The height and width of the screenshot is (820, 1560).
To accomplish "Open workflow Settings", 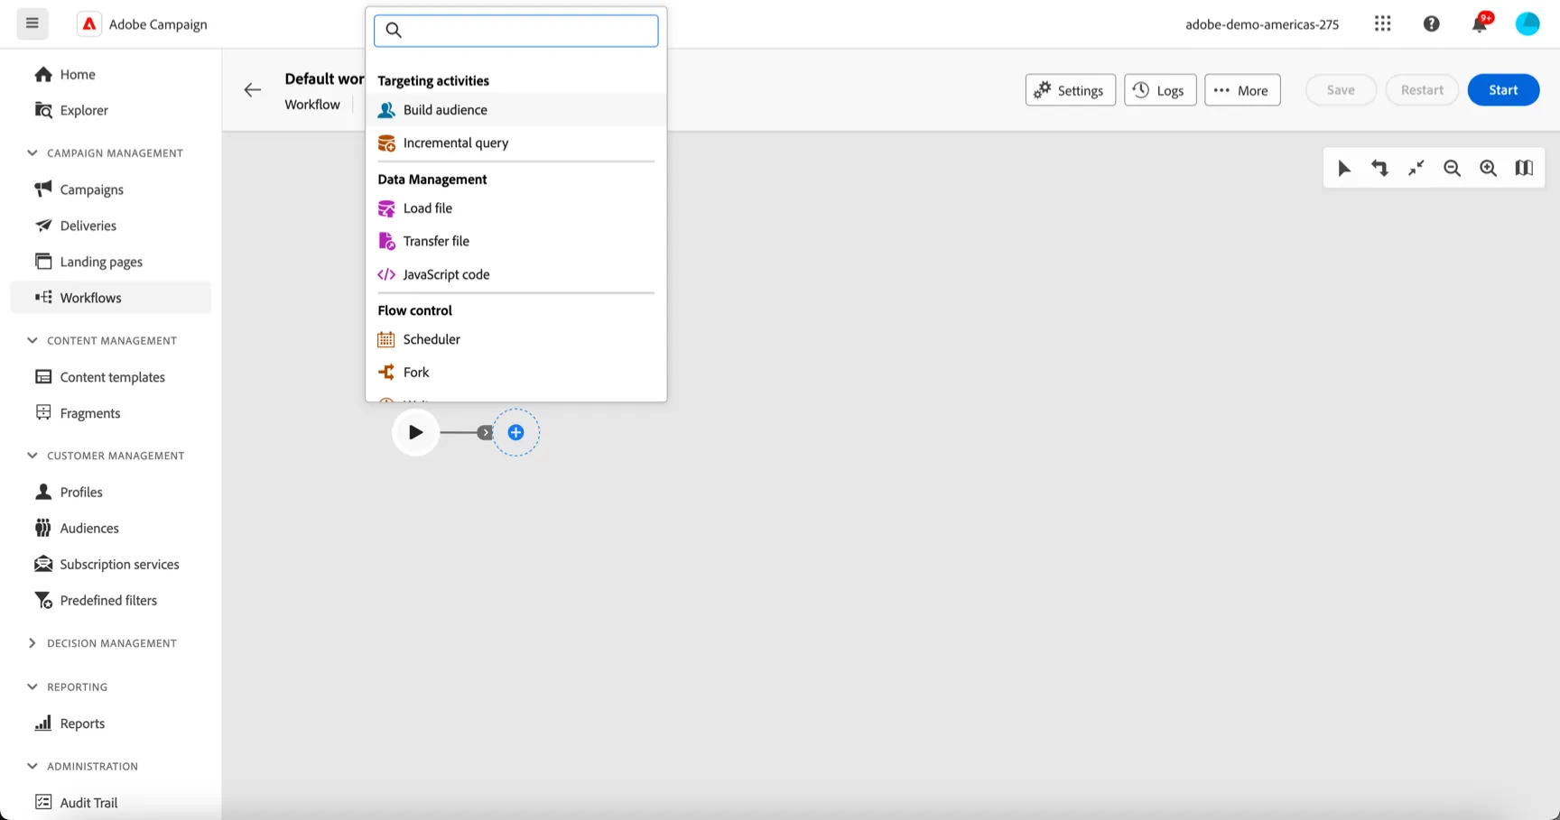I will click(1070, 90).
